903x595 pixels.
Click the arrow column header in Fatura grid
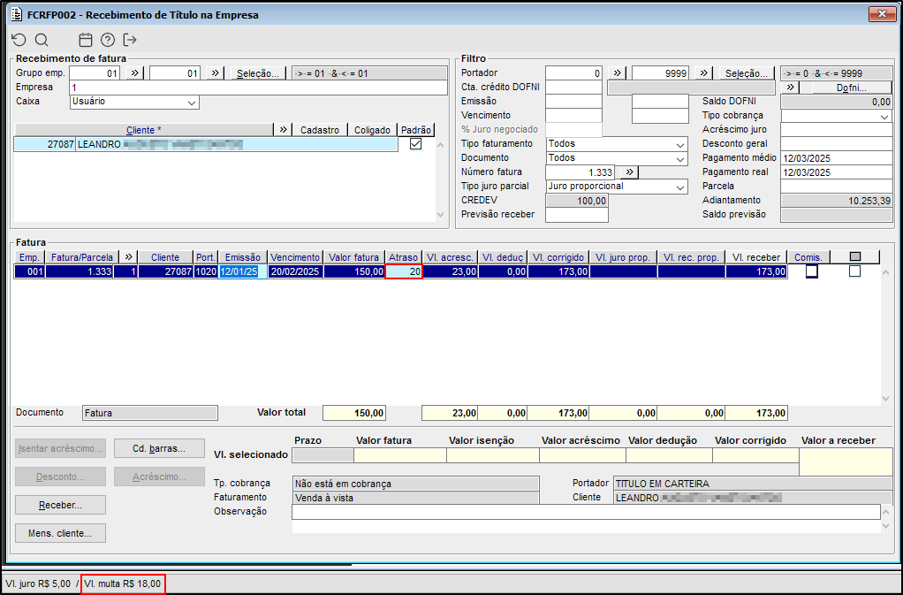coord(128,257)
